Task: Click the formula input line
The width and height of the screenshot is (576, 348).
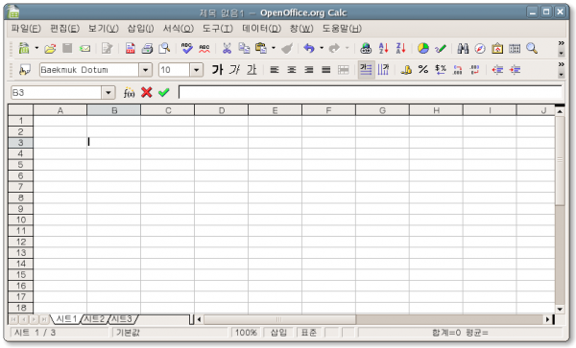Action: 370,92
